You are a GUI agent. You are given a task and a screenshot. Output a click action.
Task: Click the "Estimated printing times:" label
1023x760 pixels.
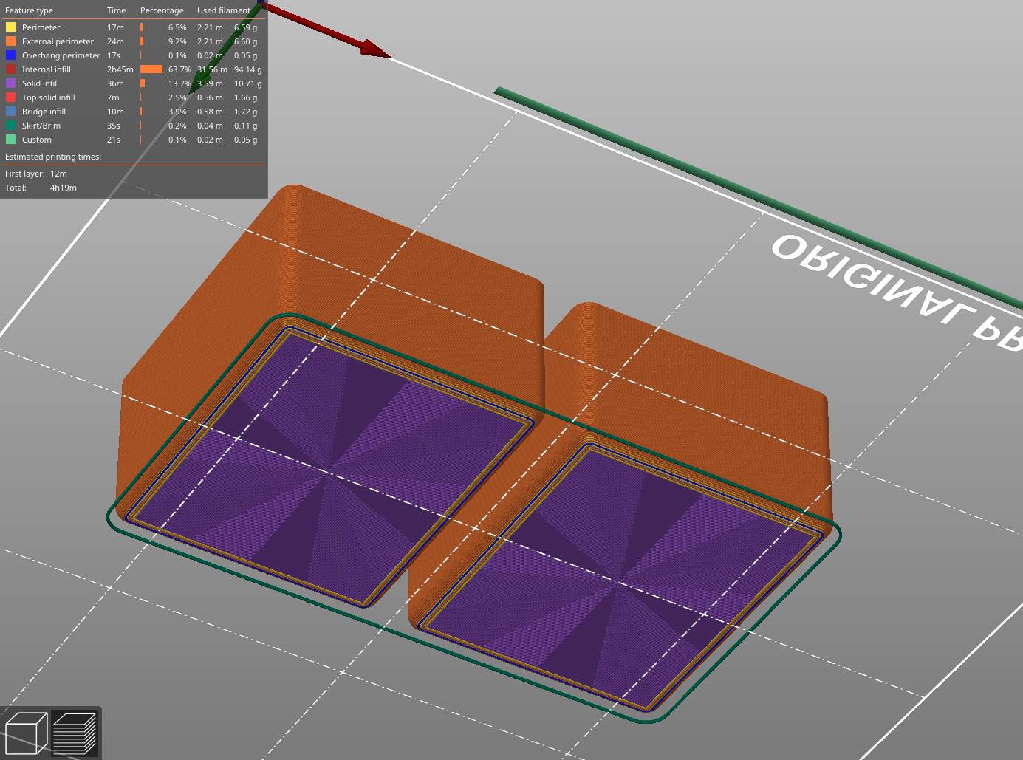53,157
